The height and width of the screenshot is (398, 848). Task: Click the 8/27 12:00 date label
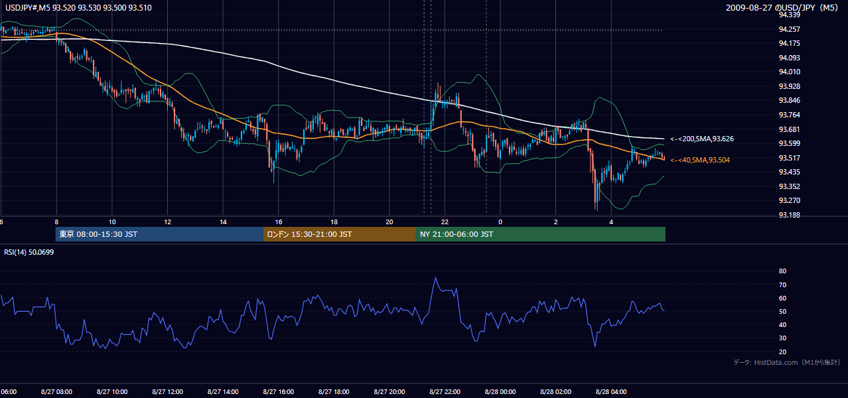167,391
